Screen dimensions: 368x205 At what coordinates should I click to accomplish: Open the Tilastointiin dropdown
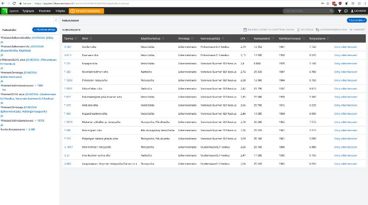pyautogui.click(x=357, y=20)
